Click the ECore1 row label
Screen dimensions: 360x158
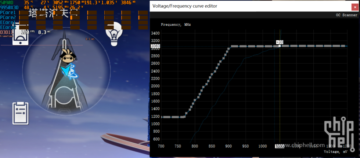pyautogui.click(x=8, y=22)
